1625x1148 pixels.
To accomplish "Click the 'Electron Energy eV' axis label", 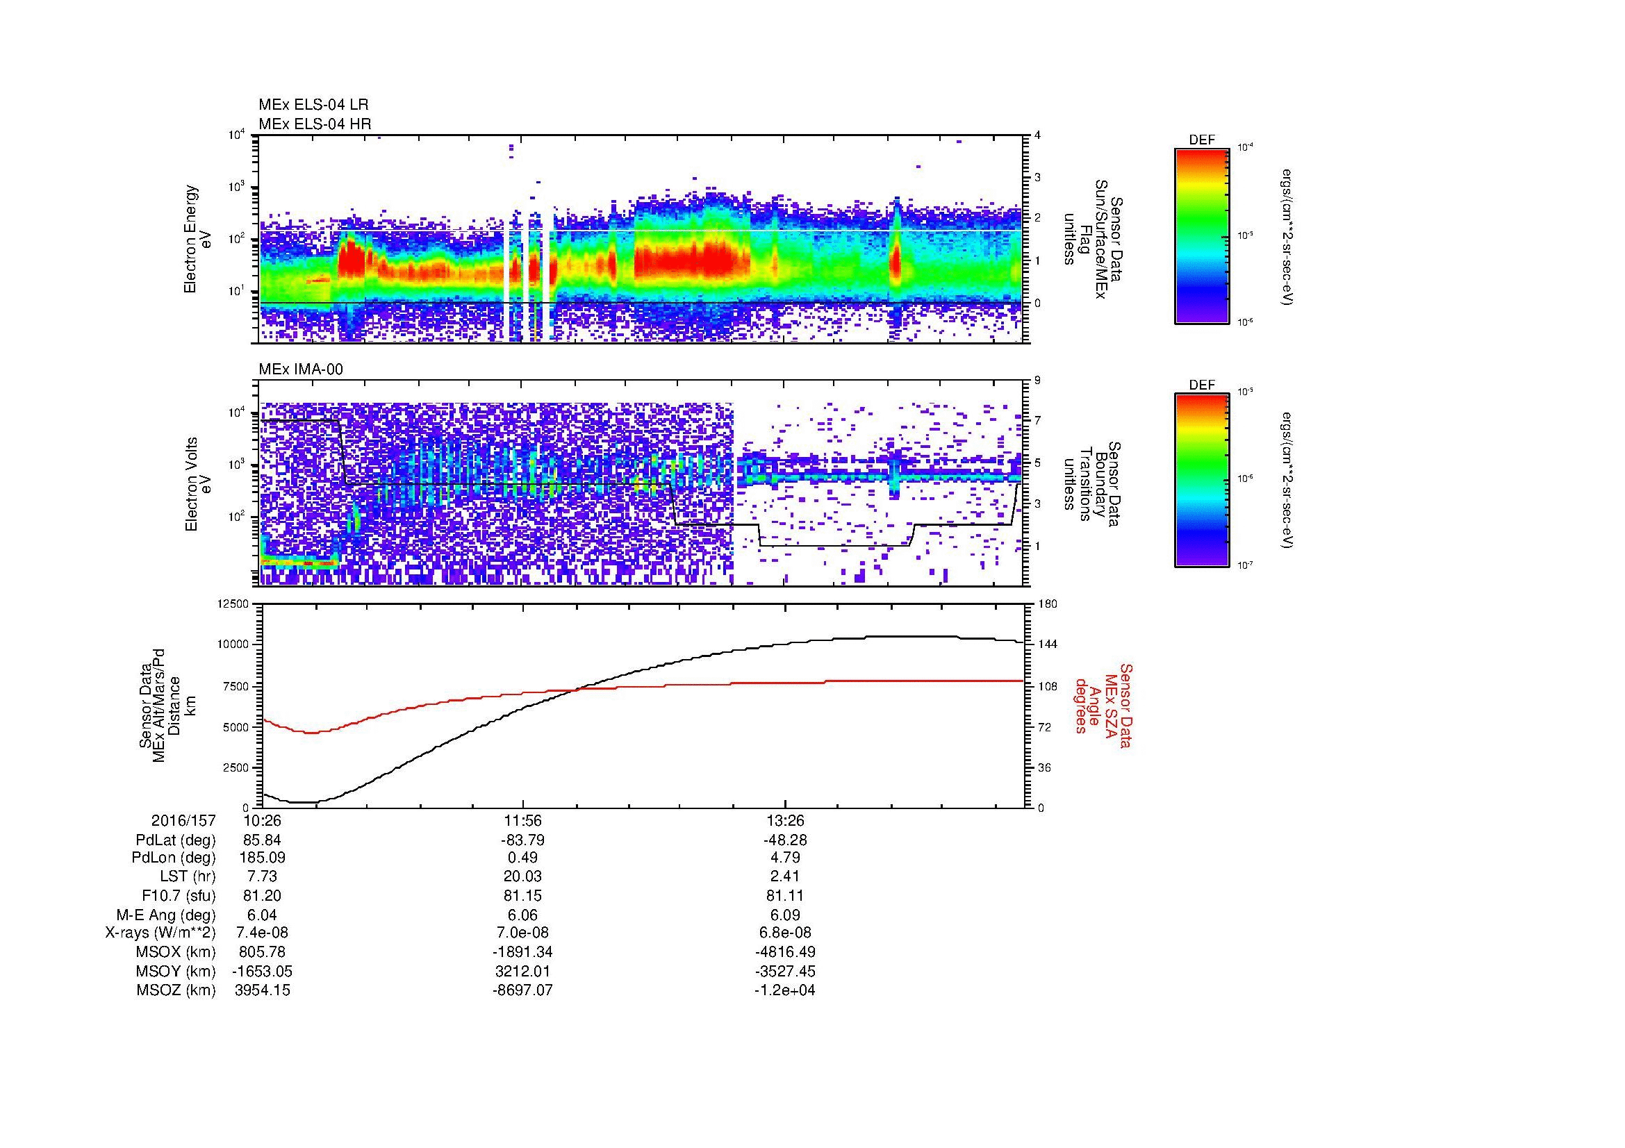I will click(197, 239).
